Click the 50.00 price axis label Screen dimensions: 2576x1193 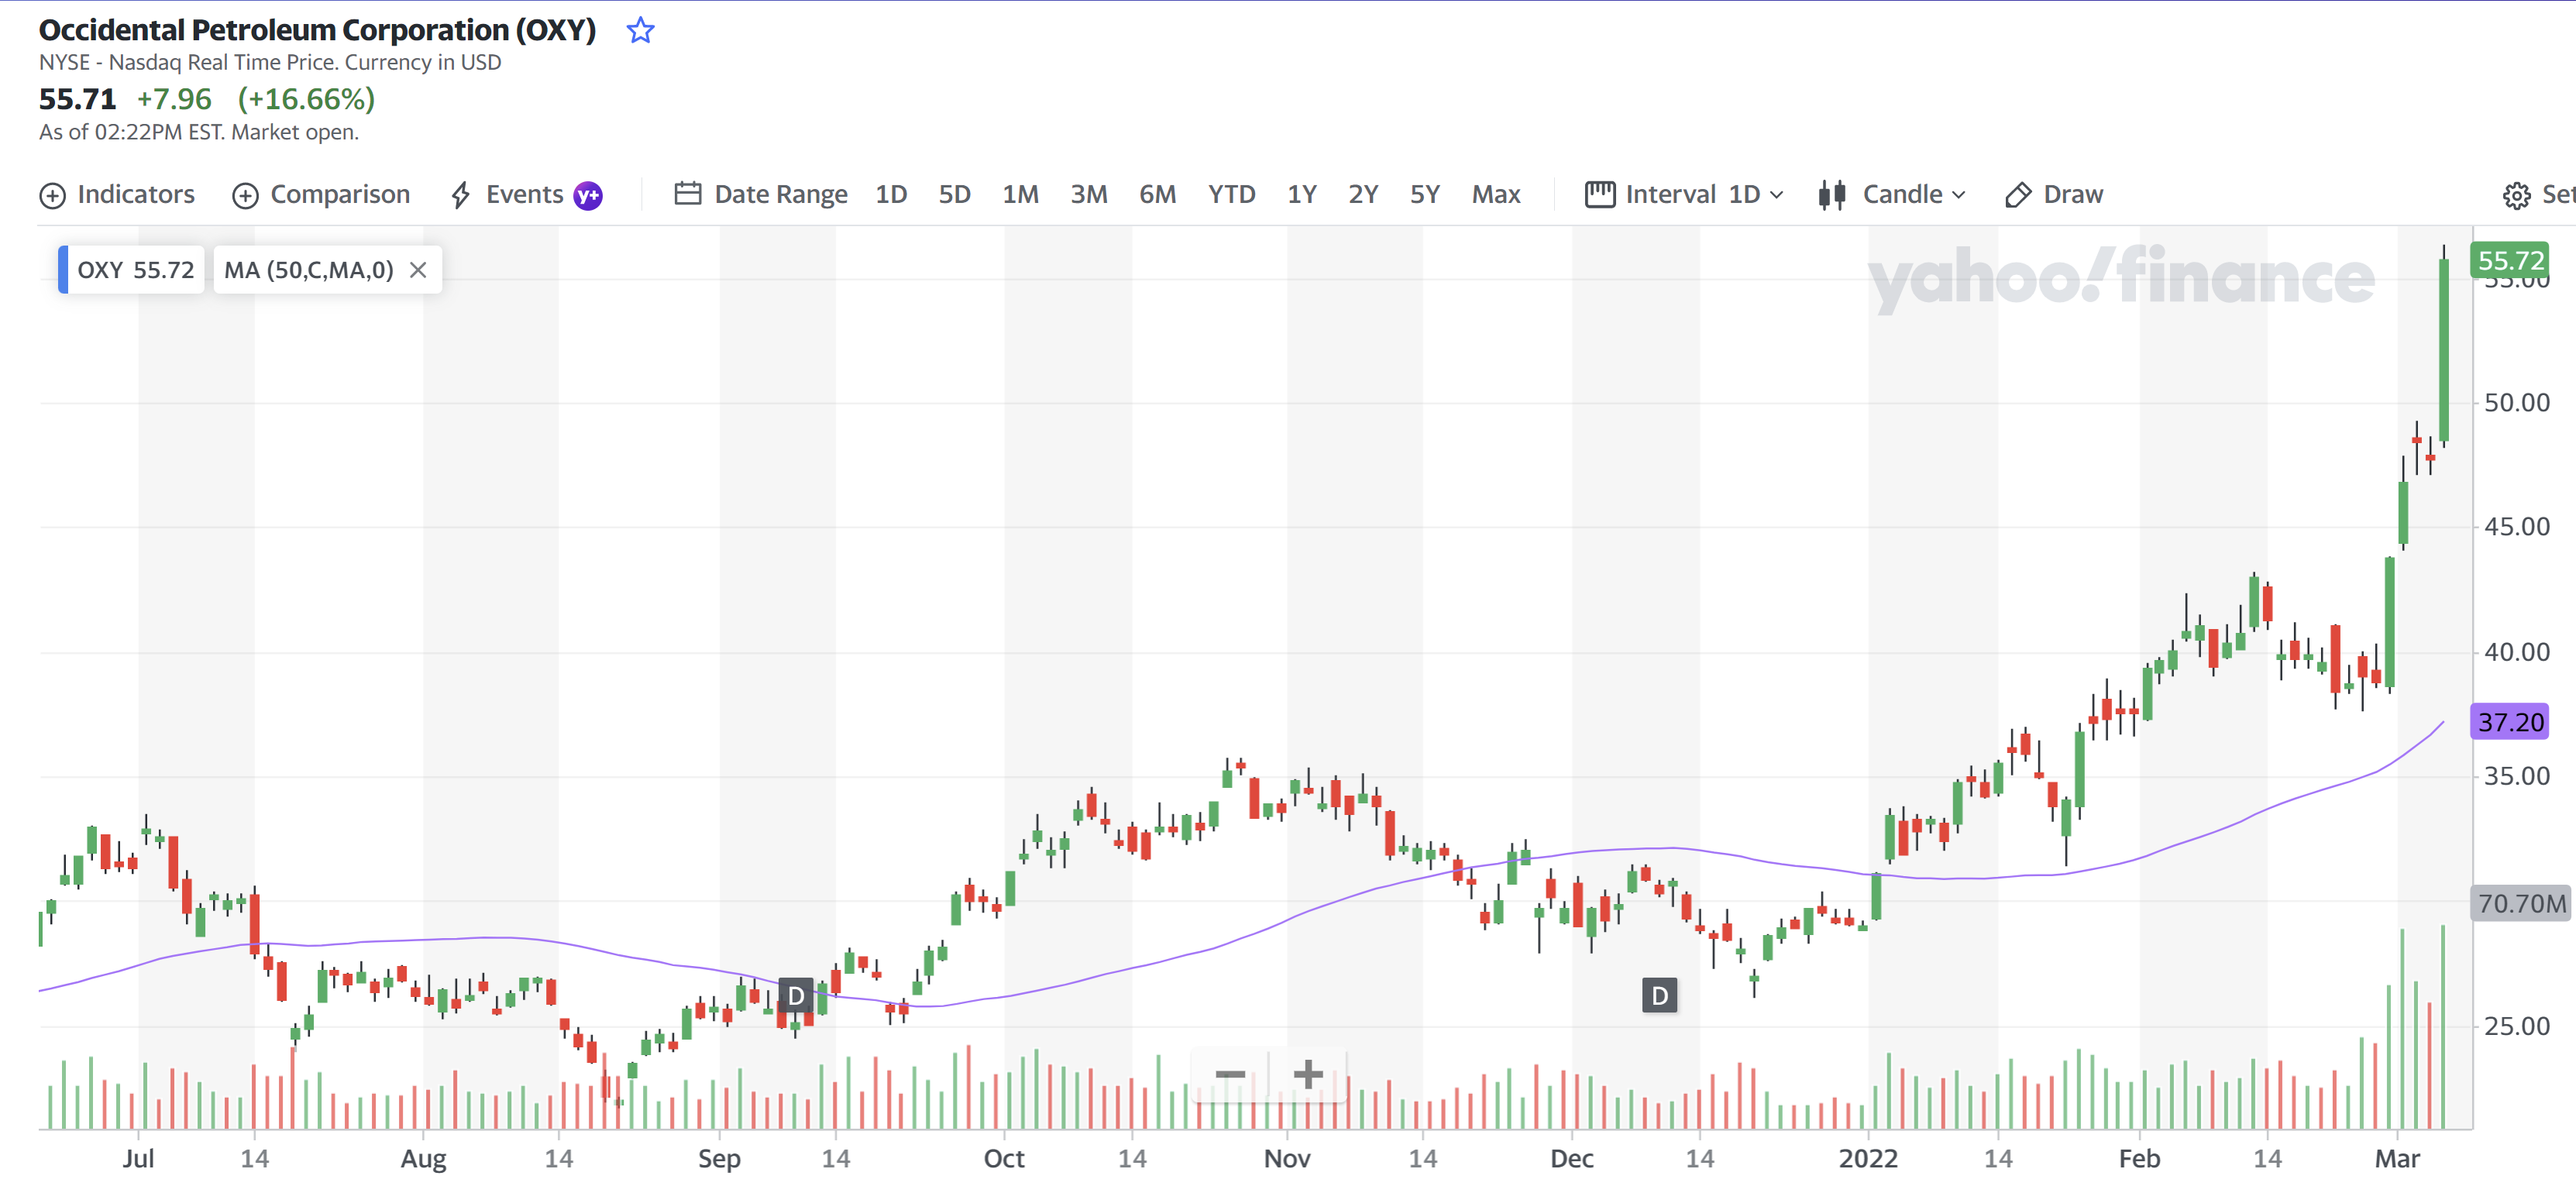[x=2517, y=403]
